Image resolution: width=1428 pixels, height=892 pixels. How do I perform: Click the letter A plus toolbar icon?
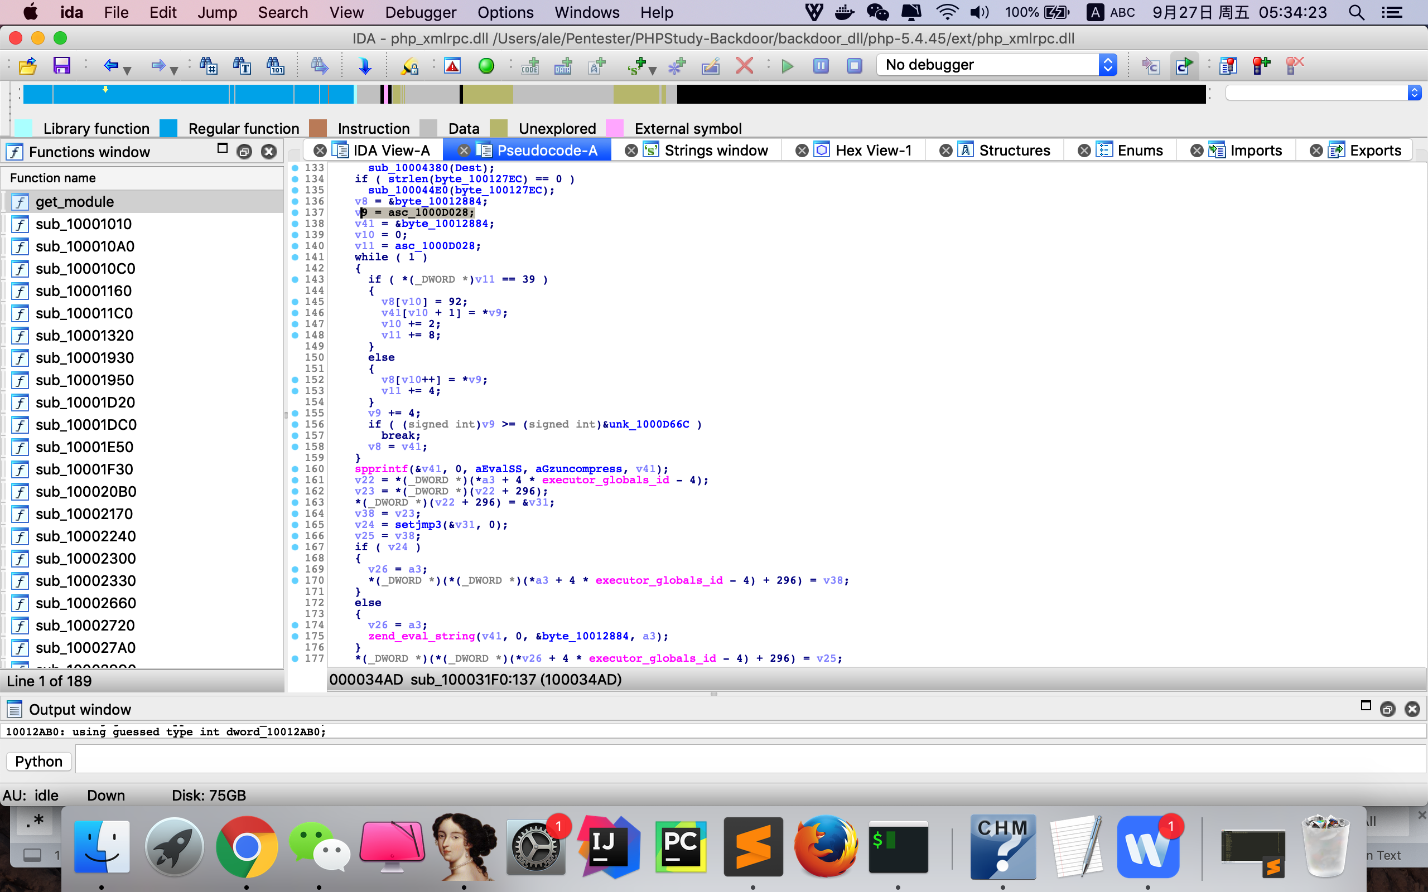click(x=597, y=65)
